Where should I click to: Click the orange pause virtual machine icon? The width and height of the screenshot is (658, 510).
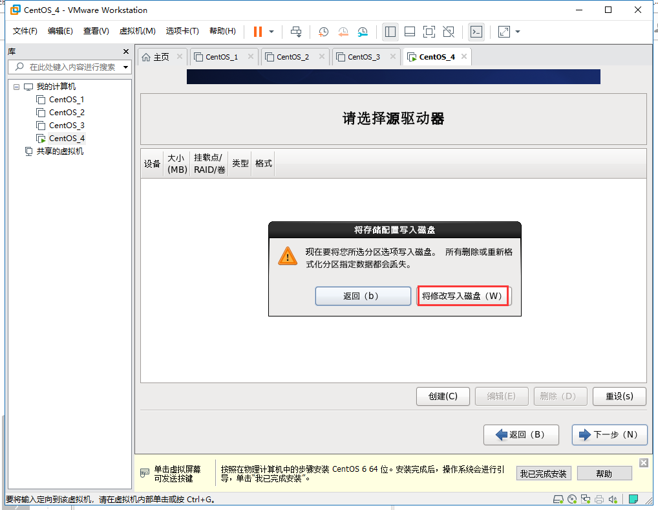pos(258,32)
